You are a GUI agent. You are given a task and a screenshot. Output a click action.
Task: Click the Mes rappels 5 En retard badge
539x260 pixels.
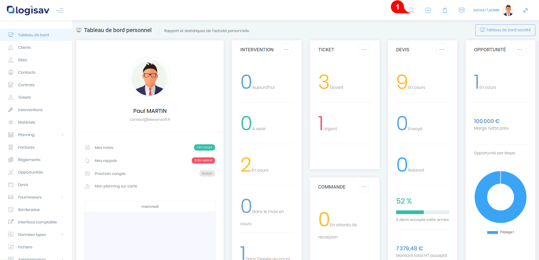[x=203, y=160]
